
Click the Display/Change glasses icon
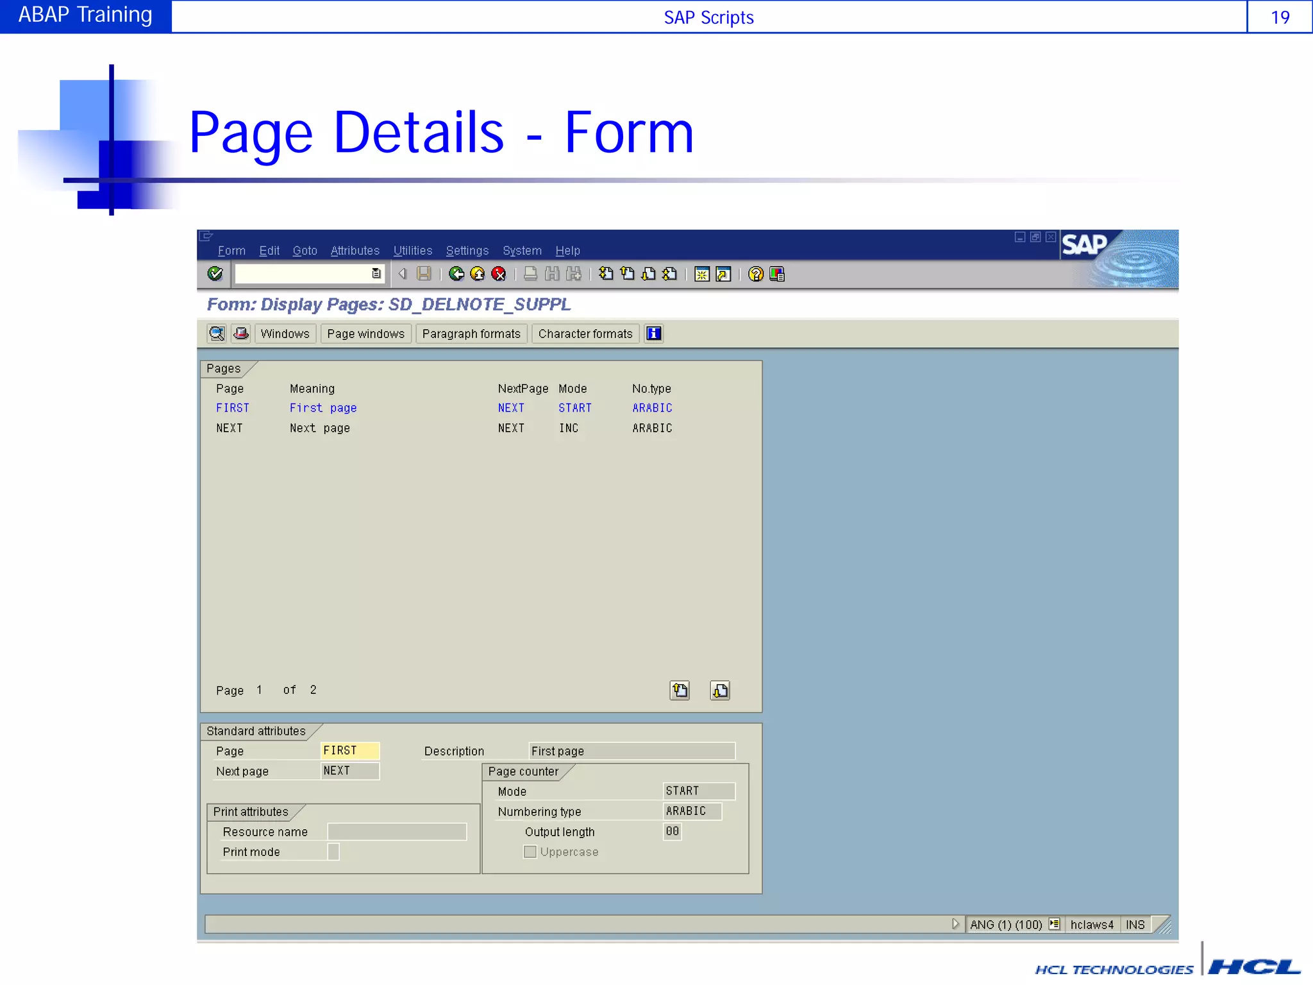pos(217,333)
